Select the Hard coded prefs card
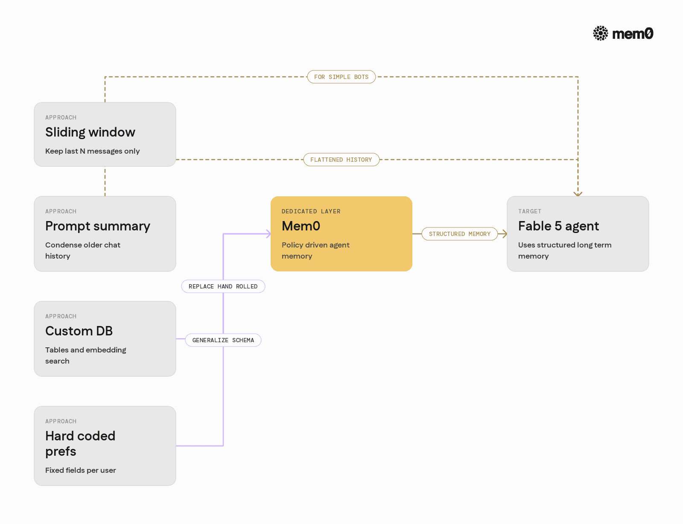This screenshot has width=683, height=524. coord(105,446)
